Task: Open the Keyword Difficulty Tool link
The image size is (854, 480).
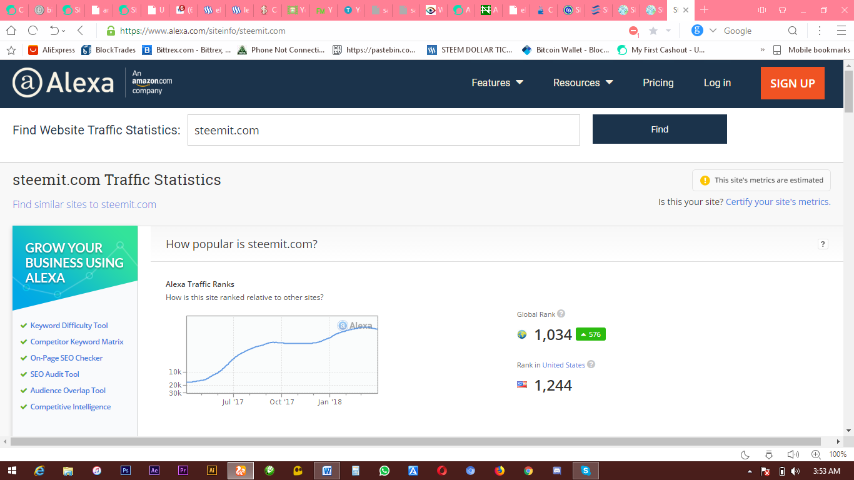Action: click(x=69, y=326)
